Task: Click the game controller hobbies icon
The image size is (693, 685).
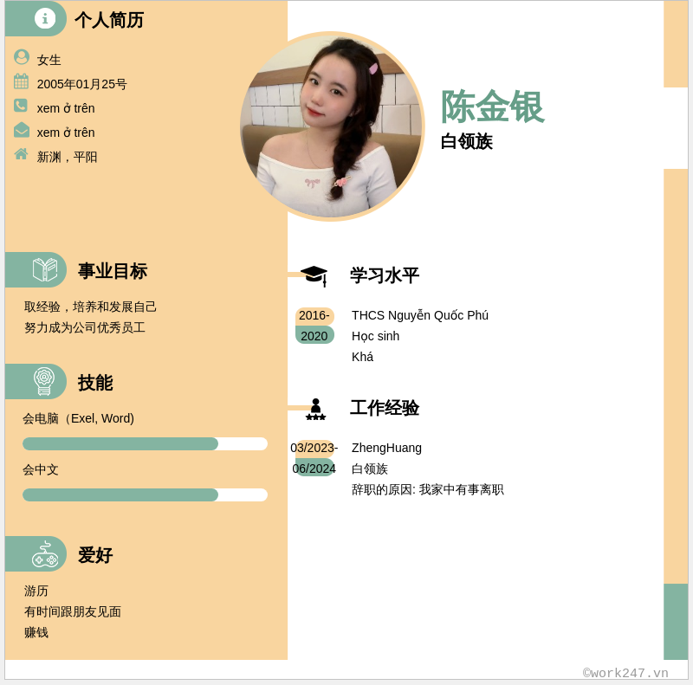Action: (45, 554)
